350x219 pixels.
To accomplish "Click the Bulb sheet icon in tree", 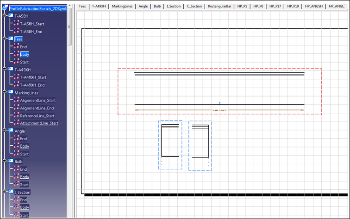I will [10, 161].
